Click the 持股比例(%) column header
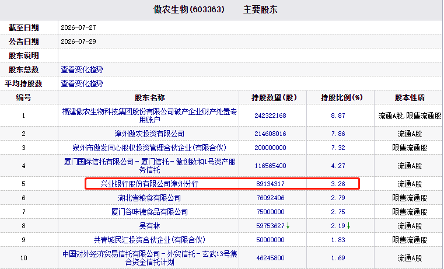Image resolution: width=444 pixels, height=269 pixels. coord(341,97)
